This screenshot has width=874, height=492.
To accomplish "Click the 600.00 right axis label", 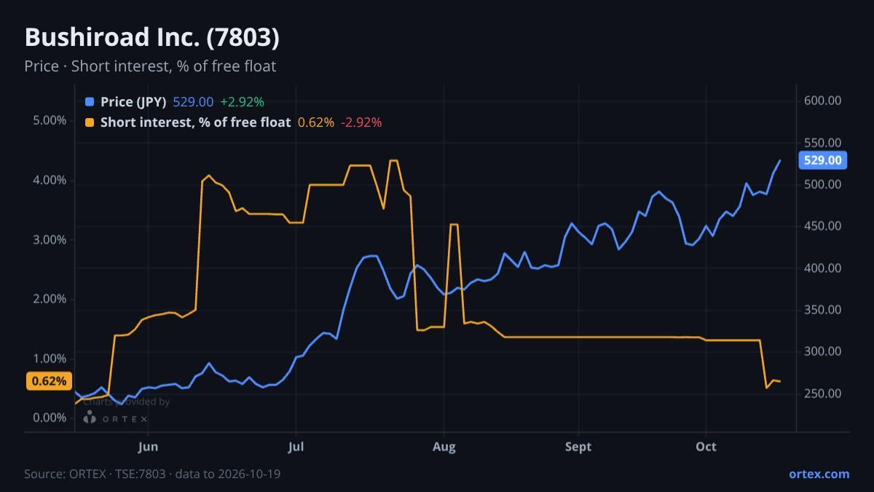I will pos(823,101).
